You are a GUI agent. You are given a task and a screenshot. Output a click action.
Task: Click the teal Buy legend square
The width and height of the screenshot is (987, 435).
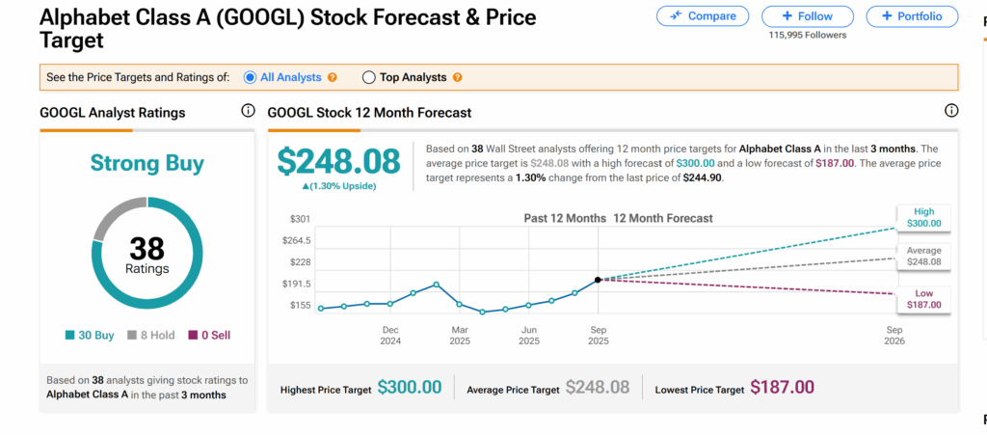click(70, 336)
